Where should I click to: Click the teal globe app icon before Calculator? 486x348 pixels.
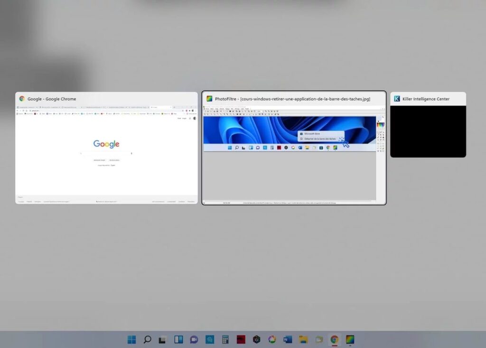[x=210, y=339]
